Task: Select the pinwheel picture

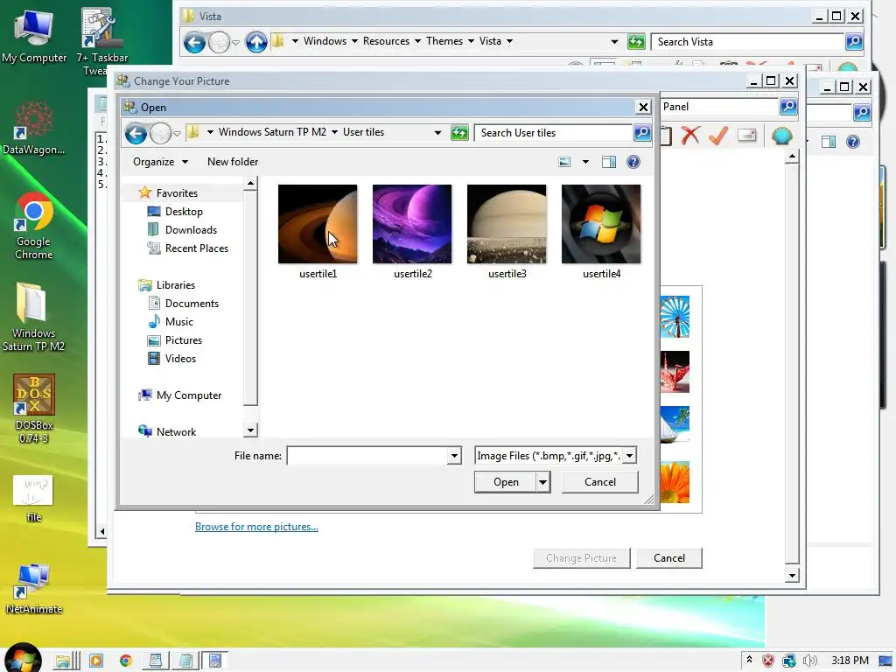Action: [x=675, y=317]
